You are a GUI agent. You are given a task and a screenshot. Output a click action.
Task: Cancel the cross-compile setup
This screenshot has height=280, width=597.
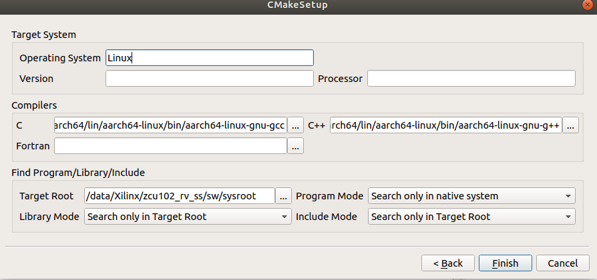pyautogui.click(x=563, y=263)
